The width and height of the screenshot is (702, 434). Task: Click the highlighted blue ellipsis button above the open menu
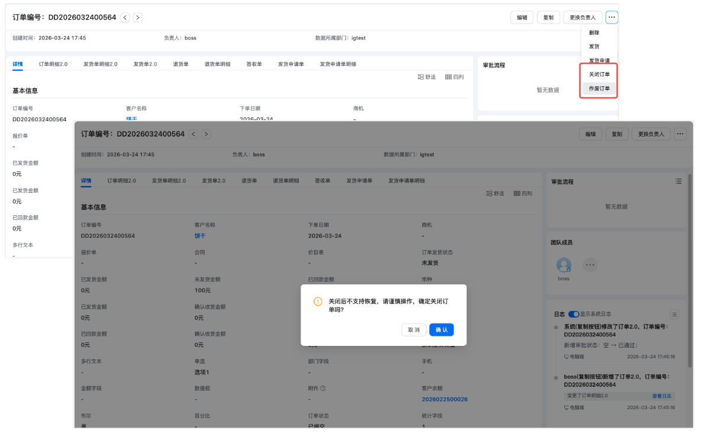612,18
